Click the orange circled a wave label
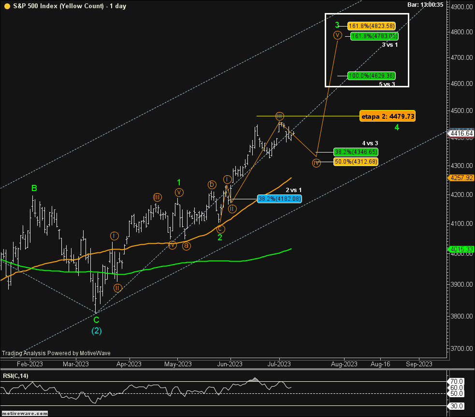 pos(187,246)
